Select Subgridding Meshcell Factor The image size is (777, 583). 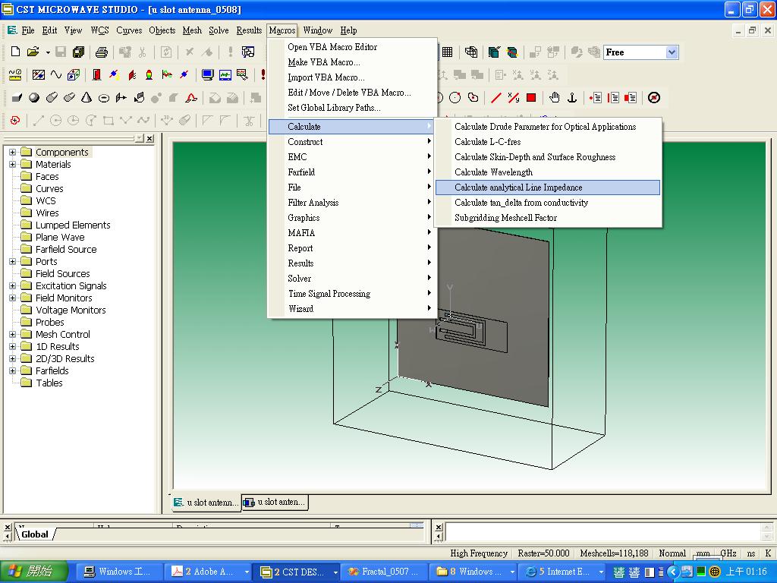coord(548,218)
